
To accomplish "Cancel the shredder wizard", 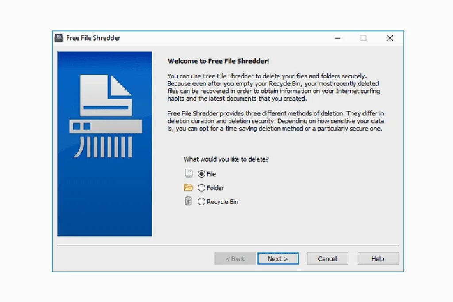I will click(x=327, y=259).
